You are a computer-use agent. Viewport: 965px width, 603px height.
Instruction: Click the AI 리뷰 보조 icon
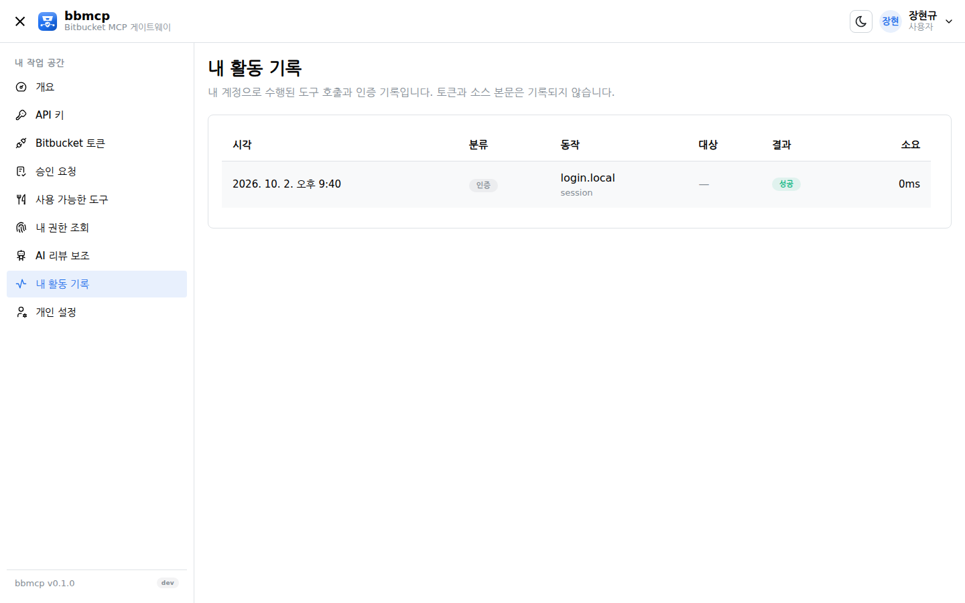click(x=21, y=256)
